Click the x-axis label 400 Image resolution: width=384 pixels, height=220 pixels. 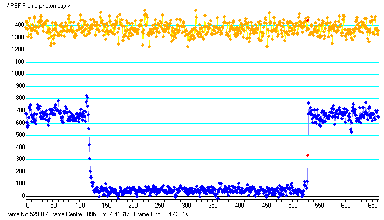(239, 206)
